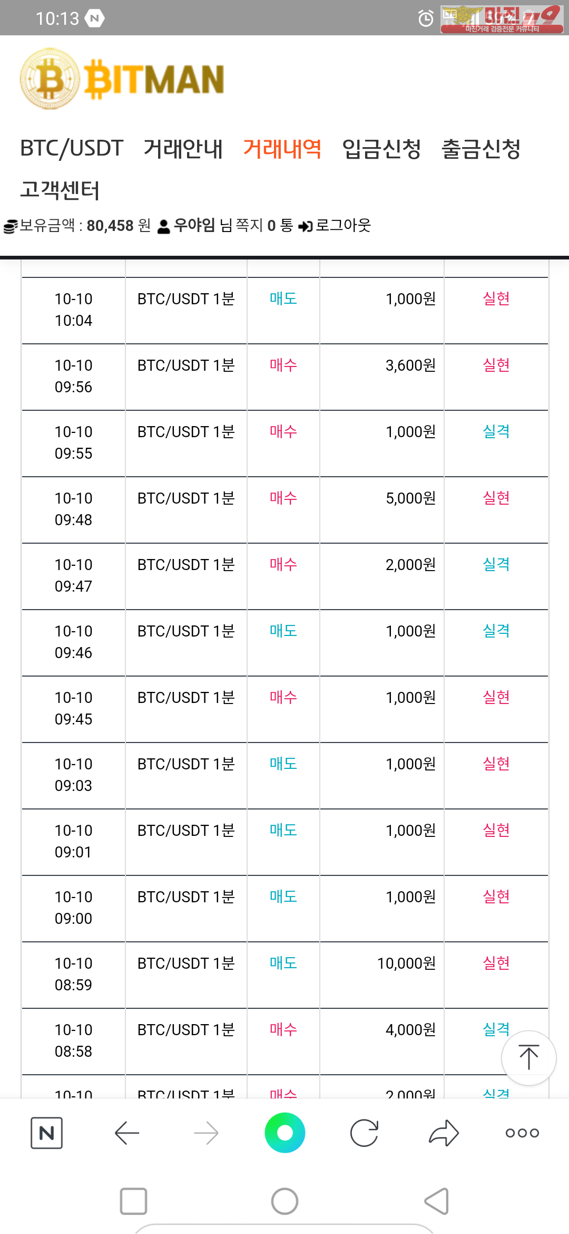Screen dimensions: 569x1234
Task: Select the 10-10 08:59 10,000원 trade row
Action: [x=284, y=975]
